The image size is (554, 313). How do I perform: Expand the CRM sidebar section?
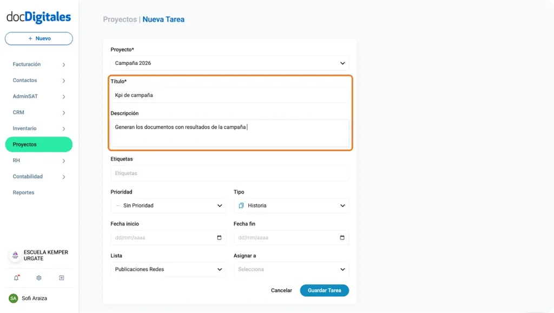[19, 112]
